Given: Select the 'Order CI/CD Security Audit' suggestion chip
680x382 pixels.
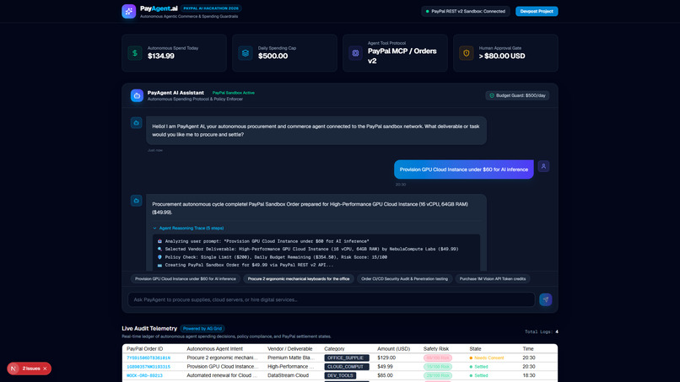Looking at the screenshot, I should click(x=404, y=279).
